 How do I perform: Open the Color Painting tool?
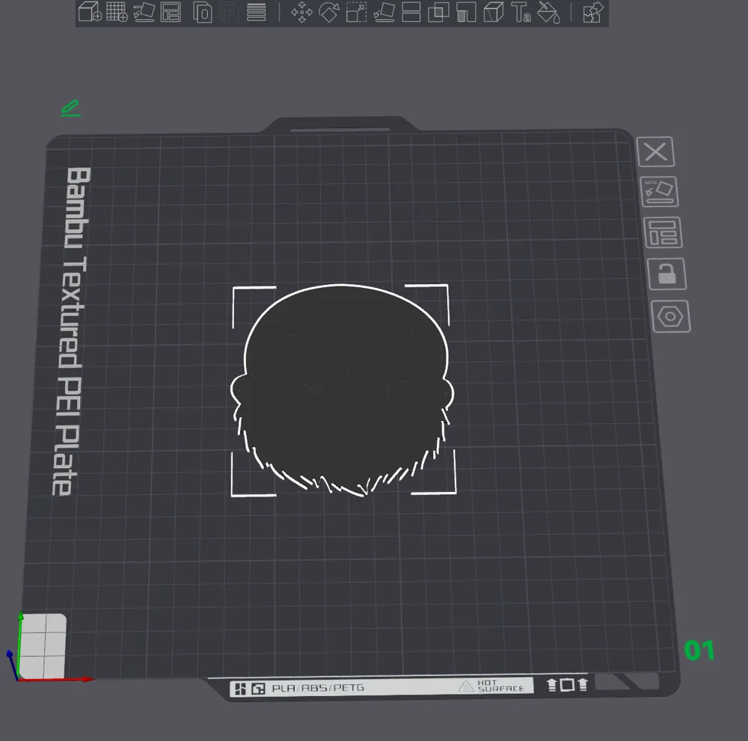549,13
